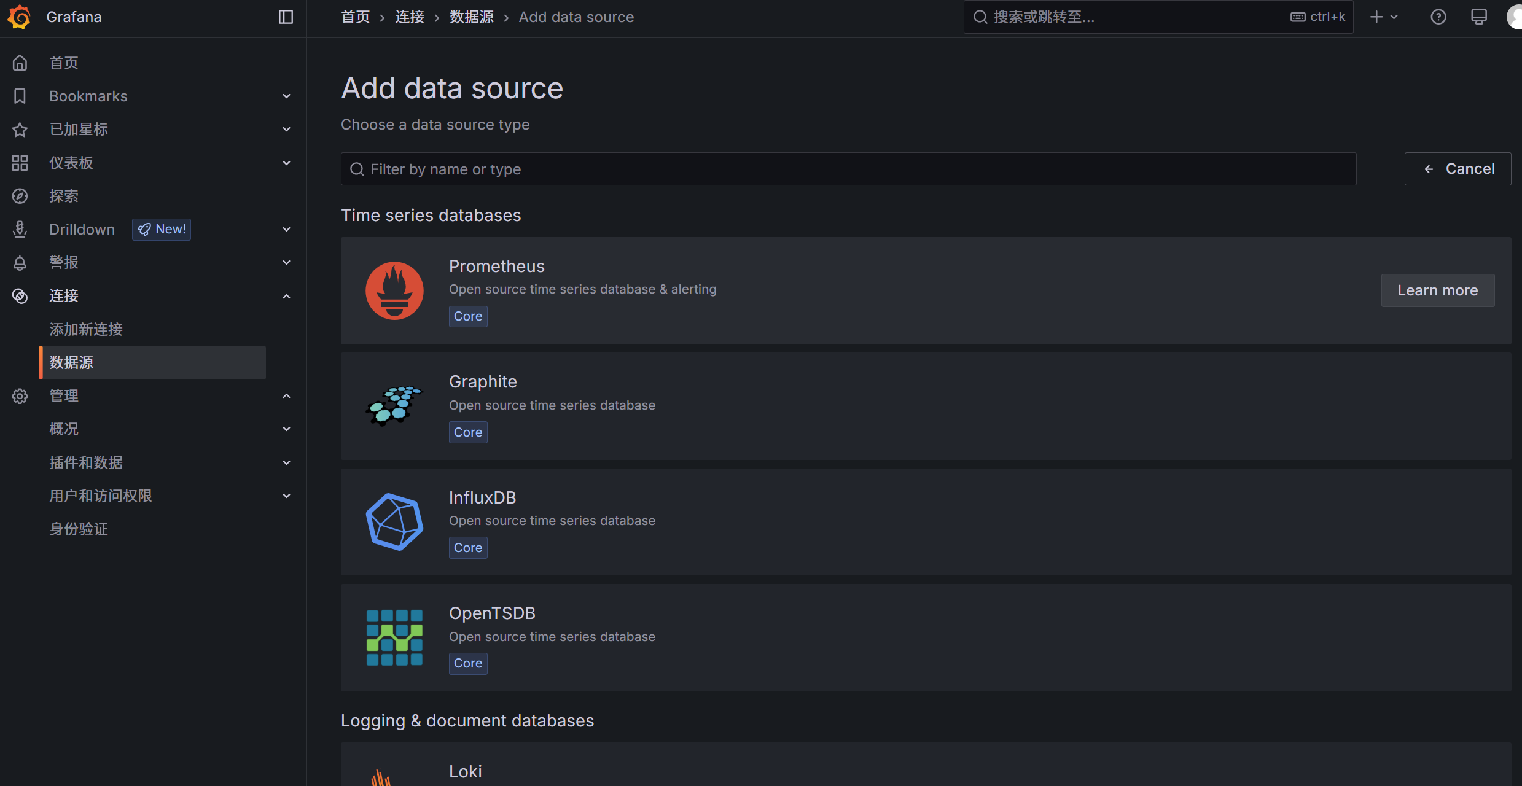
Task: Click the global search magnifier icon
Action: point(980,17)
